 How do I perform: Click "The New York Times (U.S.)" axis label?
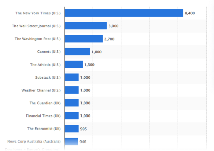click(38, 13)
